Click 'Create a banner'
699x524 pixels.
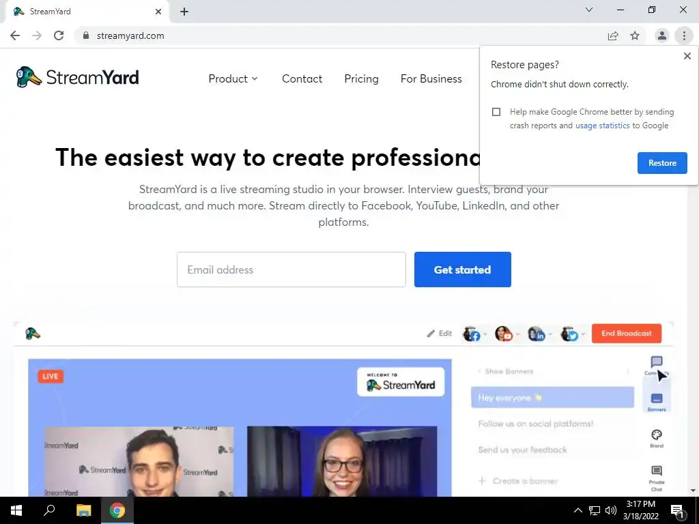click(518, 481)
